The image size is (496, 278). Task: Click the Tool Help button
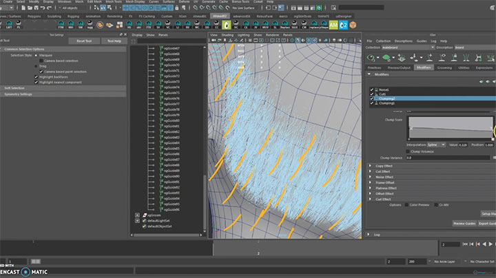coord(114,41)
